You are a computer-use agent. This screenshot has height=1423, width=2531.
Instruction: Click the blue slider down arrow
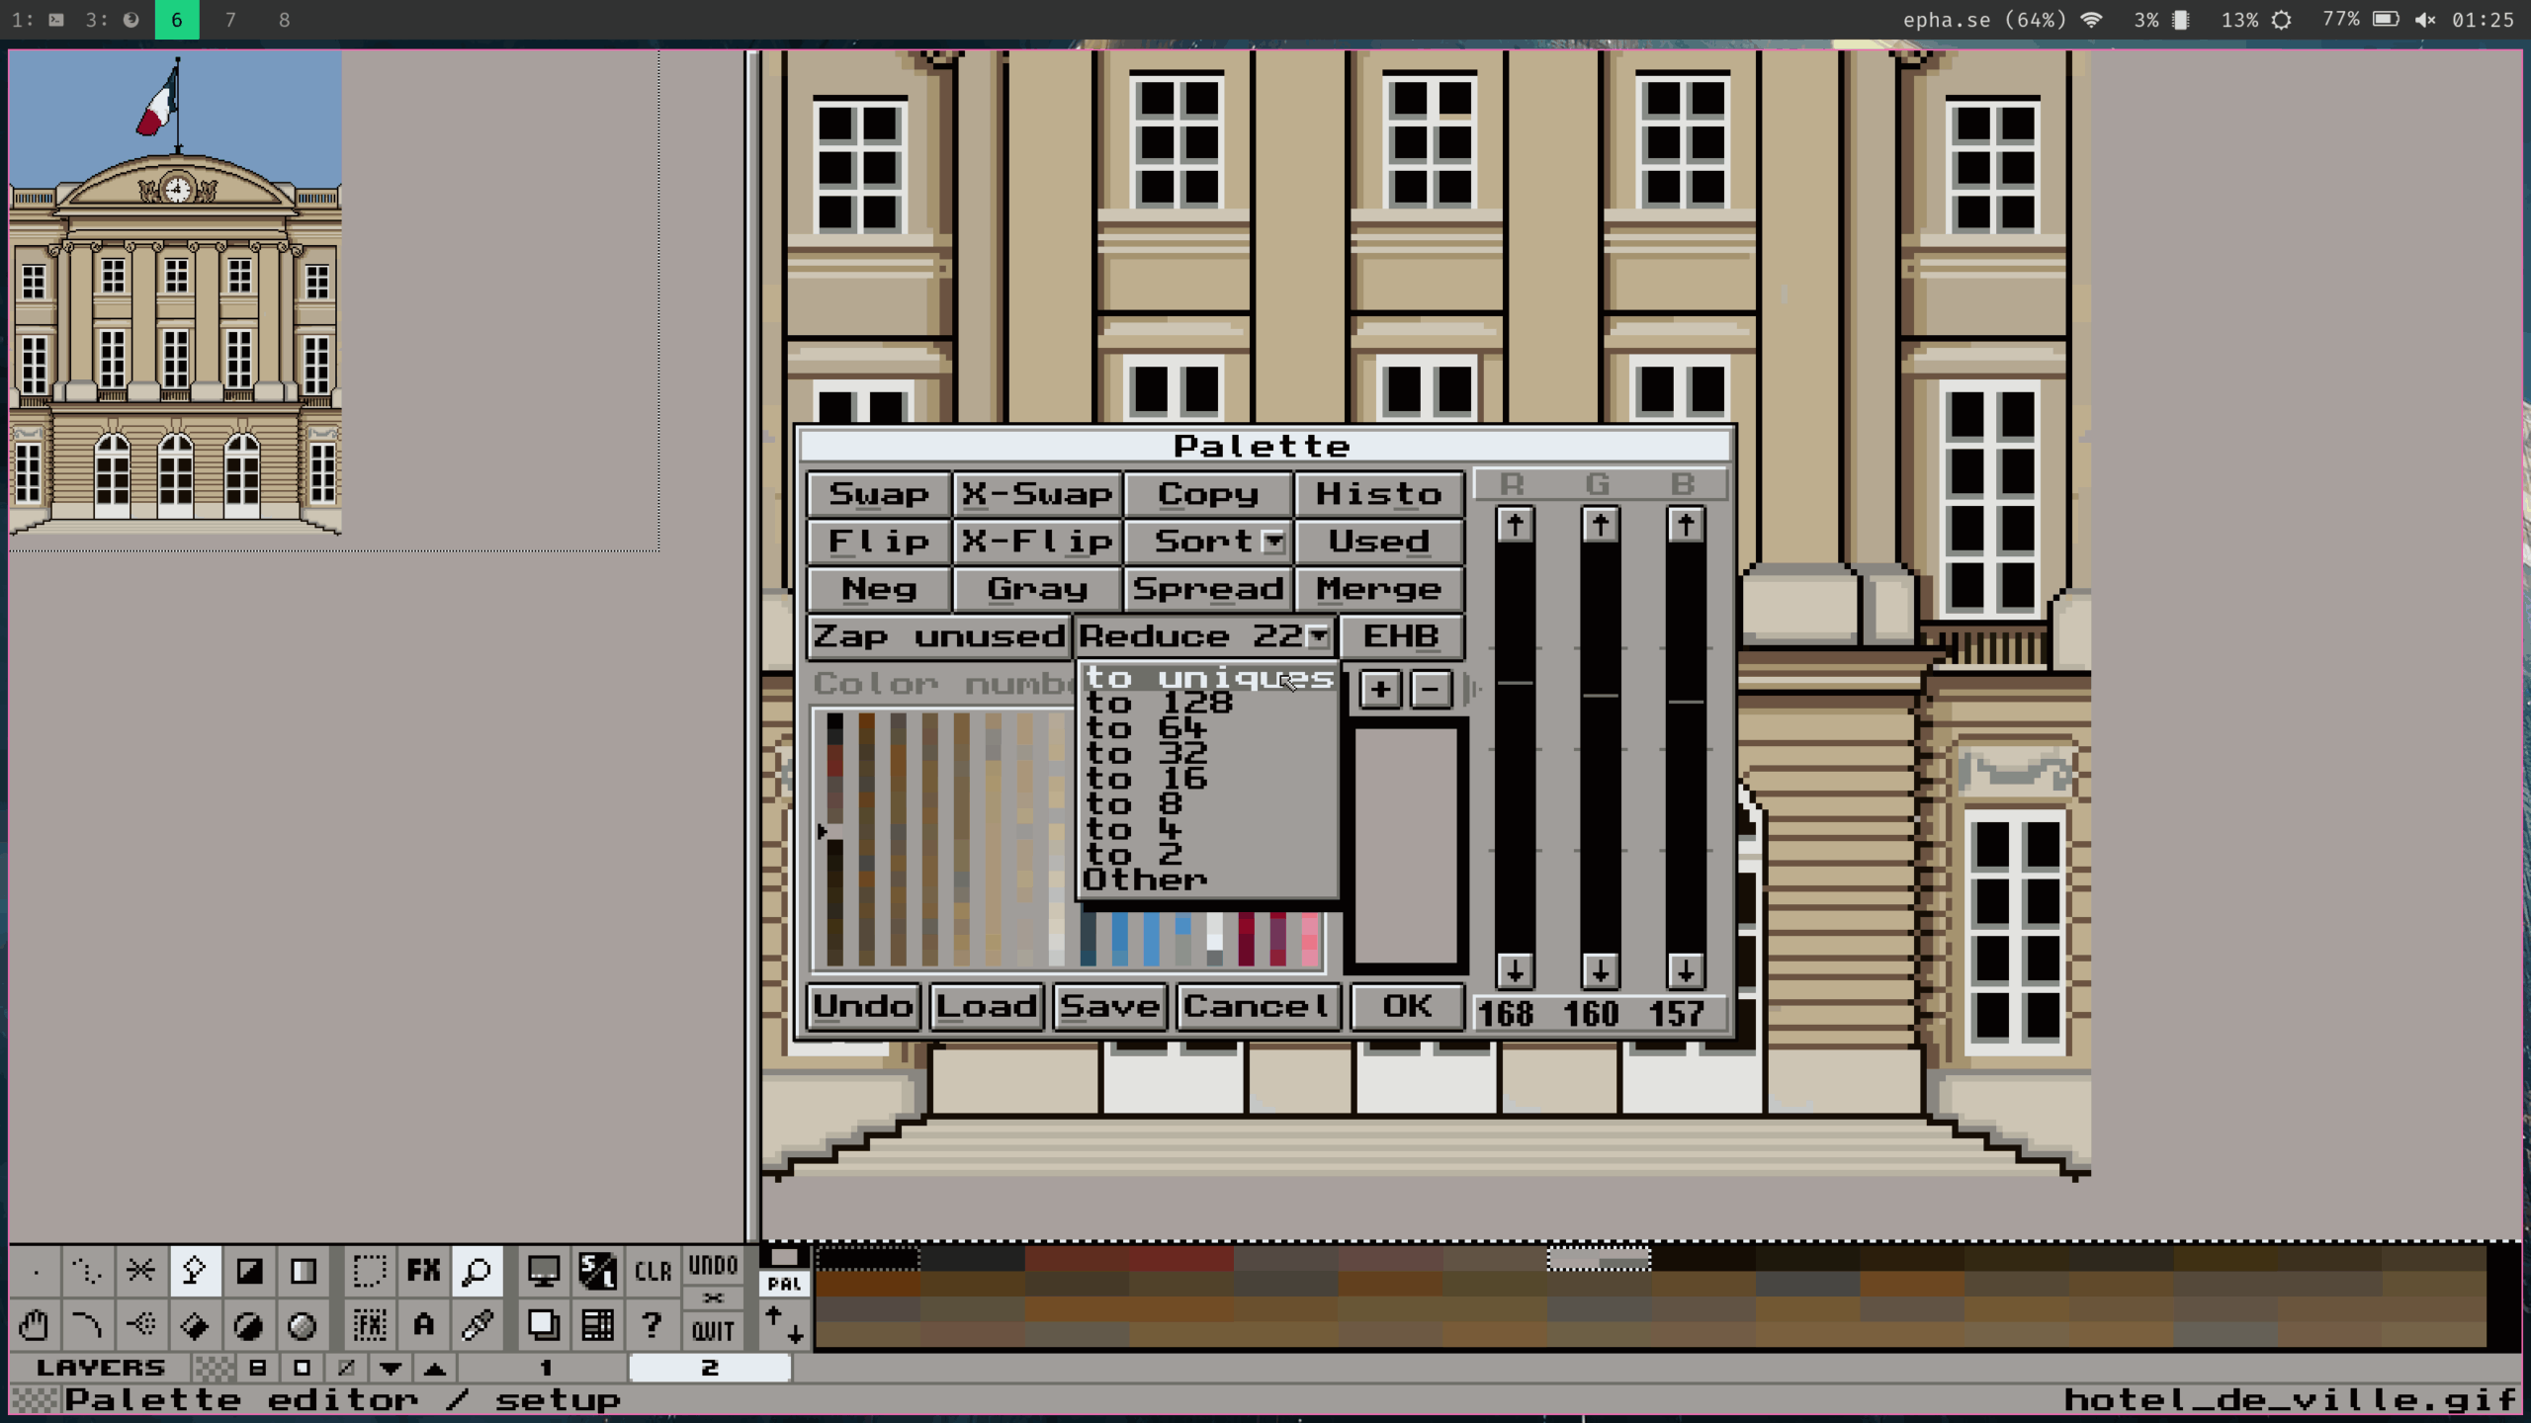point(1686,970)
